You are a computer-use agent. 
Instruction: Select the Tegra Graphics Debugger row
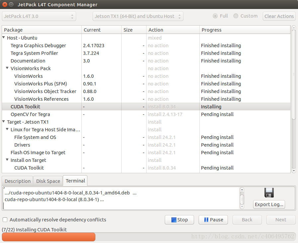(146, 46)
